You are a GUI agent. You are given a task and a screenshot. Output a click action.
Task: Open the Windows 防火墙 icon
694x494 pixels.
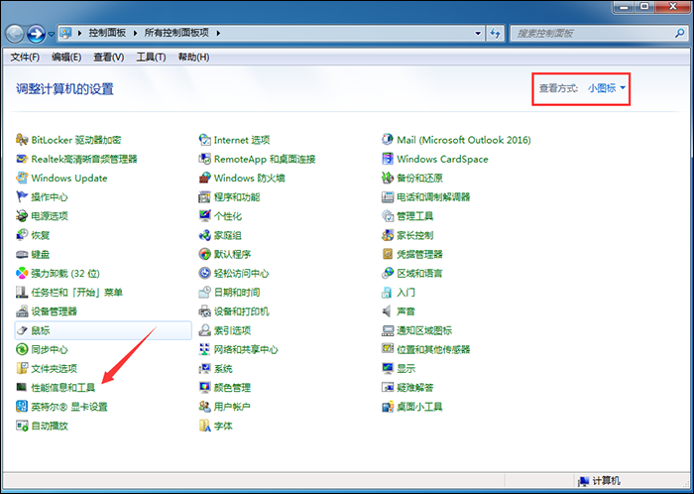pos(205,179)
